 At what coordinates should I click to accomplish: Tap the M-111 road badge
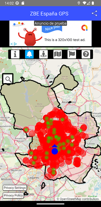coord(95,69)
